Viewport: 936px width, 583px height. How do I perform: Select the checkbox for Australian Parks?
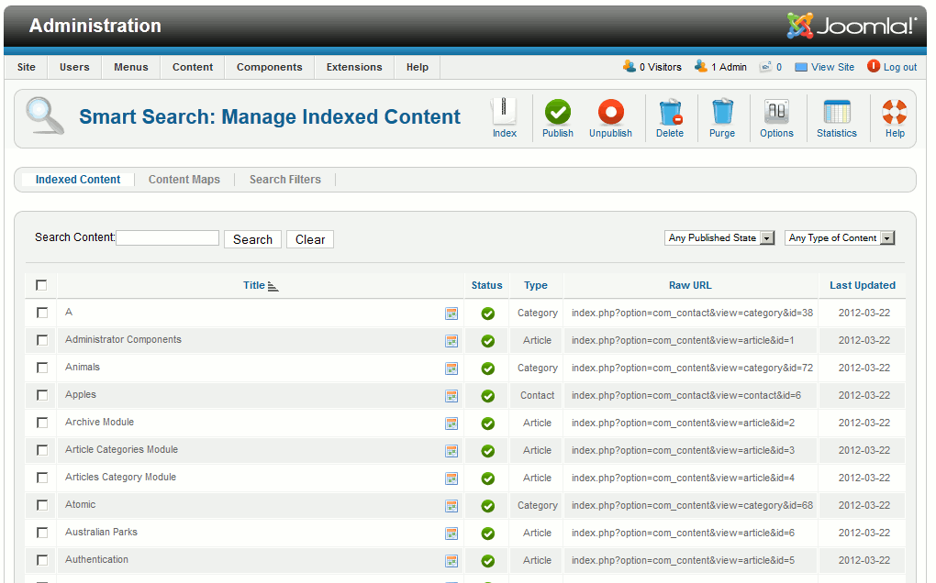(42, 533)
